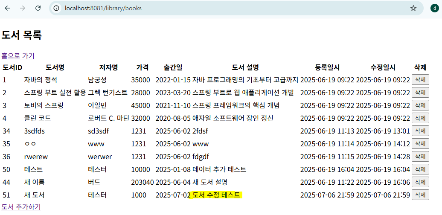442x215 pixels.
Task: Reload the page with refresh icon
Action: click(x=38, y=8)
